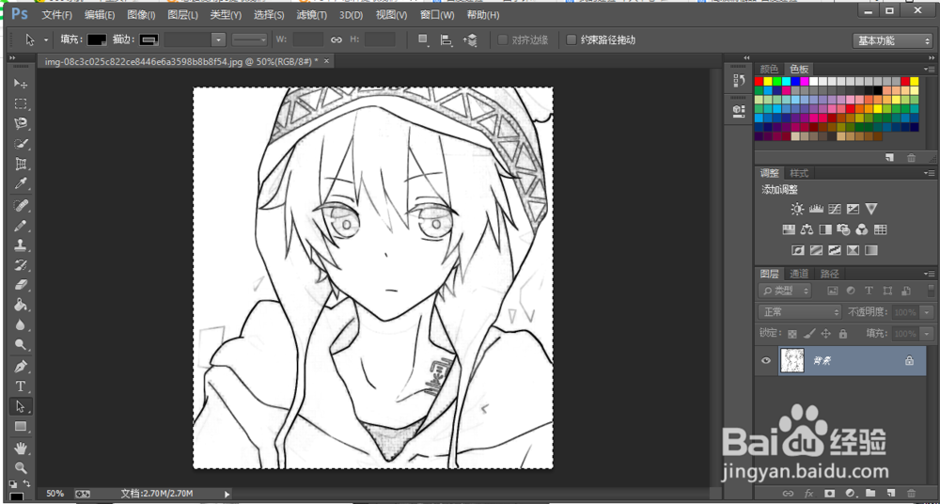Select the Blur tool

pos(21,324)
